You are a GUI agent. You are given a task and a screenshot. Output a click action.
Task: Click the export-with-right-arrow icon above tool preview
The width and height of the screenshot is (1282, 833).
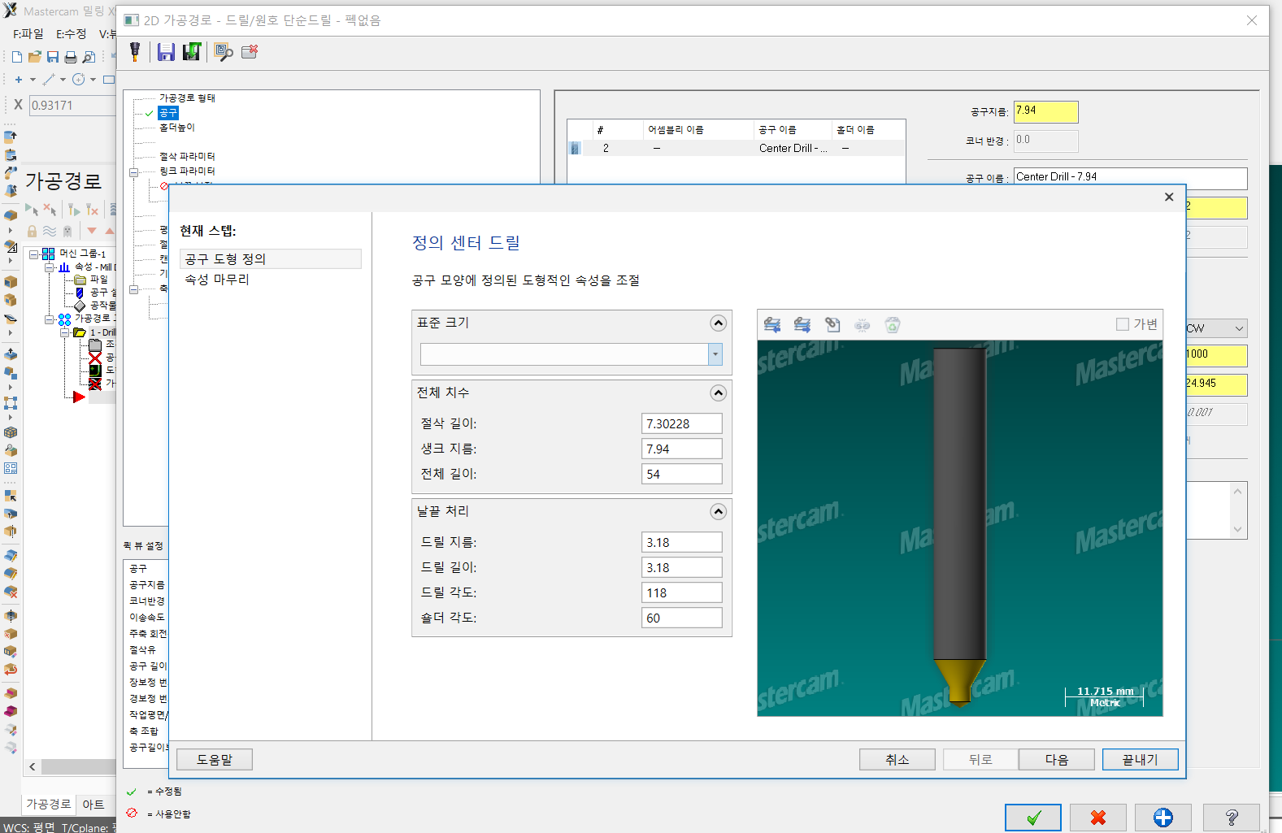(x=802, y=325)
